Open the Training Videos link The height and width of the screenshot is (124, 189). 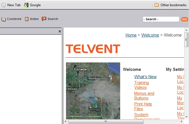142,85
